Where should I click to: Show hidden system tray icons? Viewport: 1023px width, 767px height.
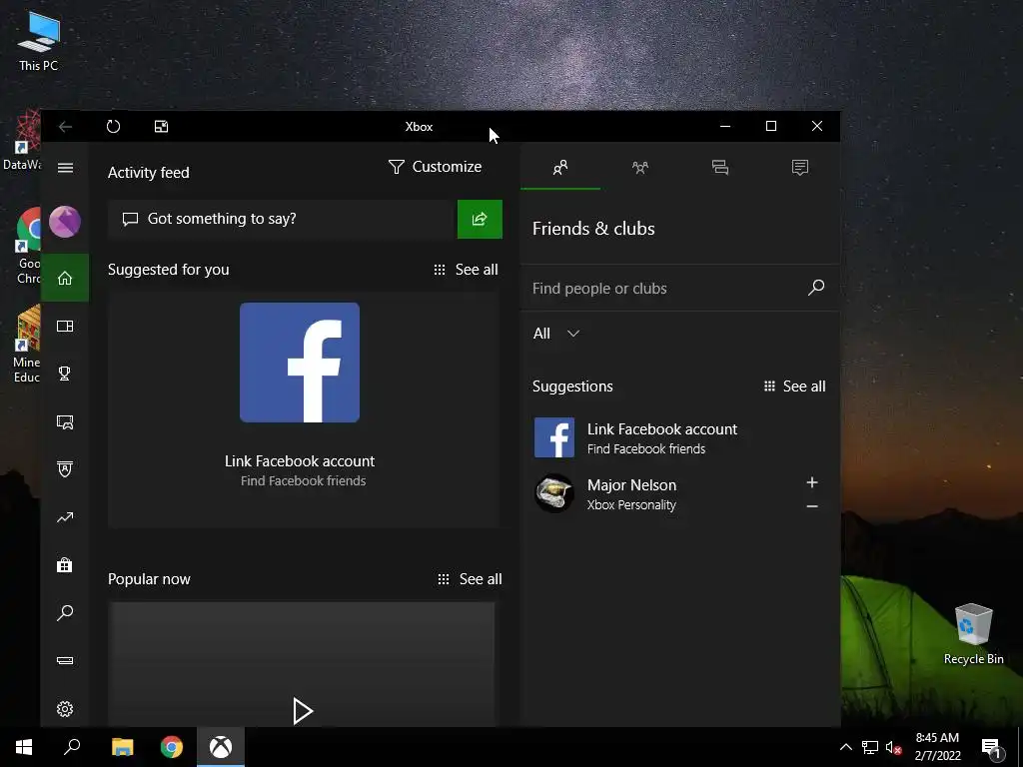[845, 747]
